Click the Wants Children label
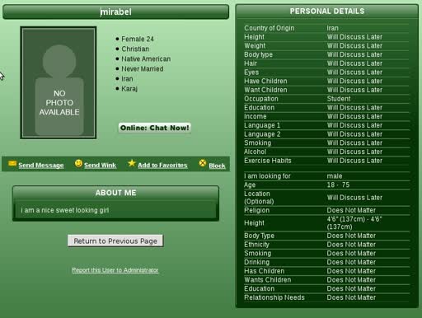This screenshot has height=318, width=422. (x=268, y=279)
